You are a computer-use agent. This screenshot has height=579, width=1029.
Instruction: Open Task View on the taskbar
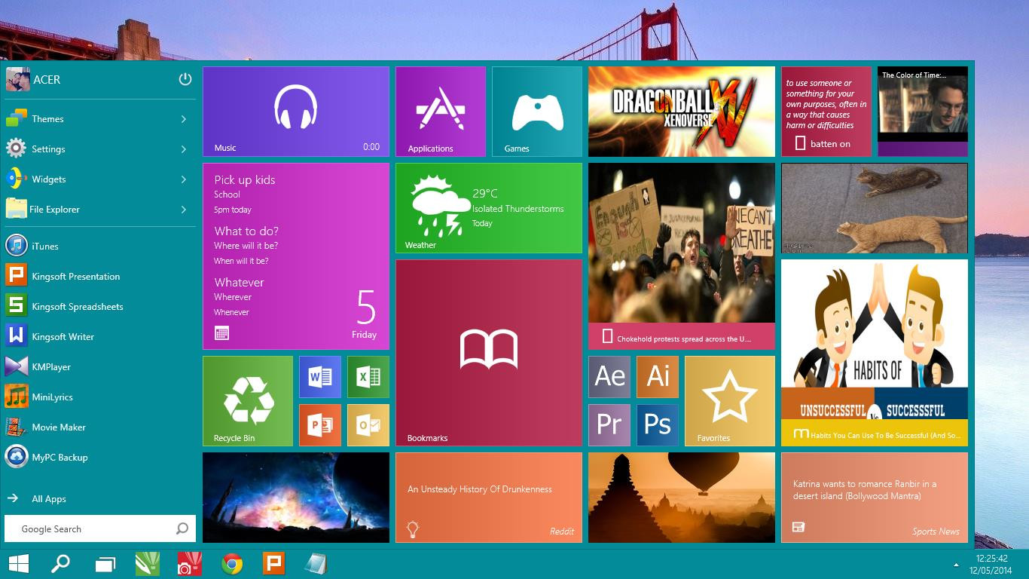105,564
